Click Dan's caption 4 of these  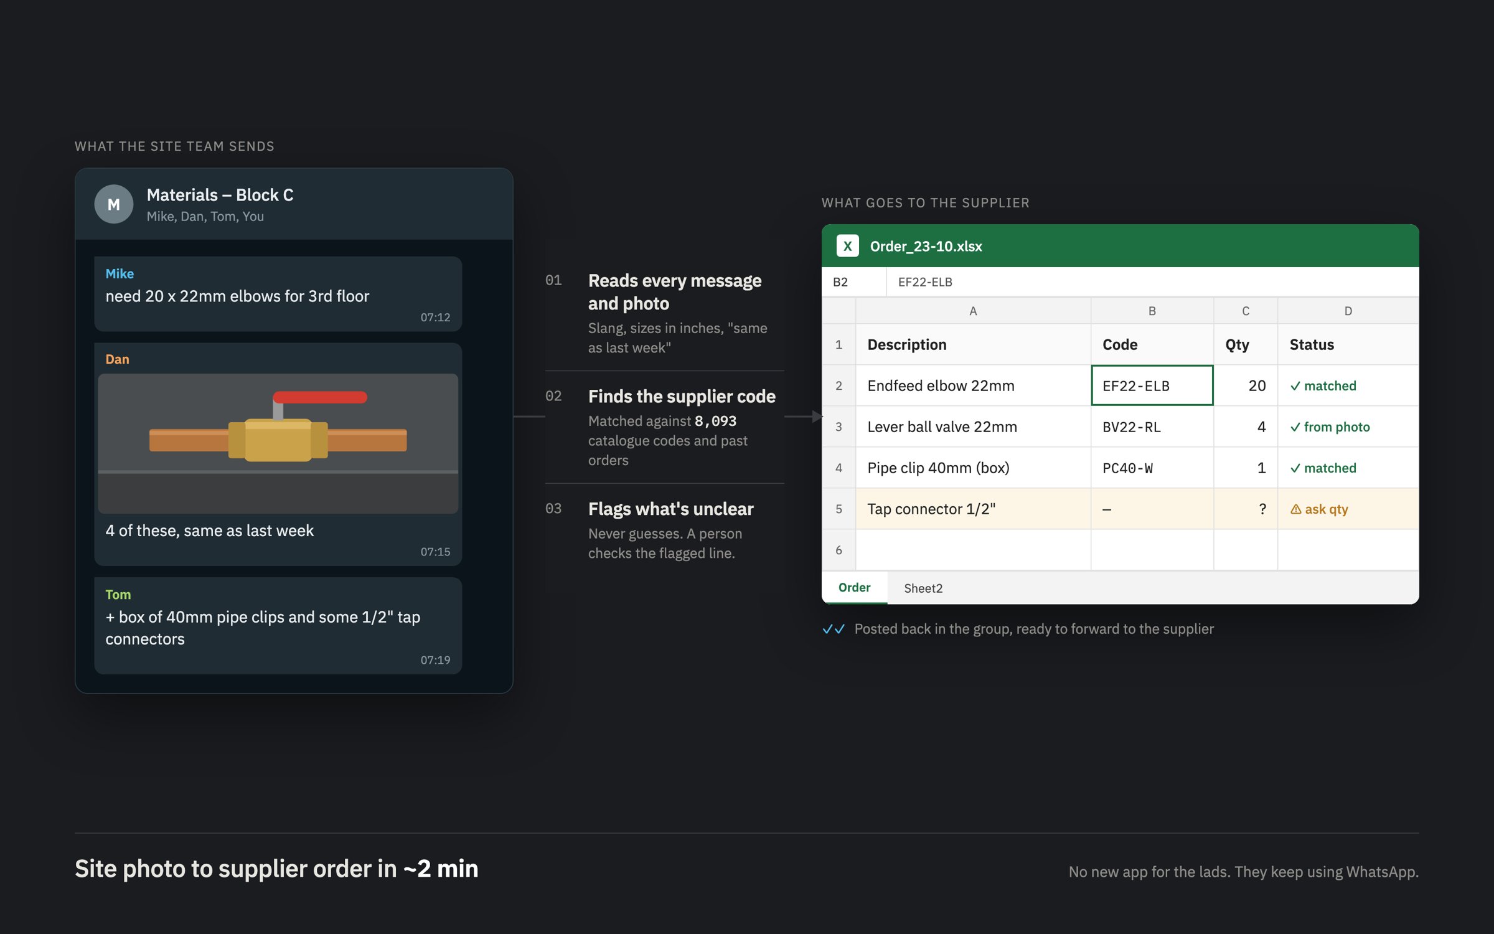click(x=209, y=531)
